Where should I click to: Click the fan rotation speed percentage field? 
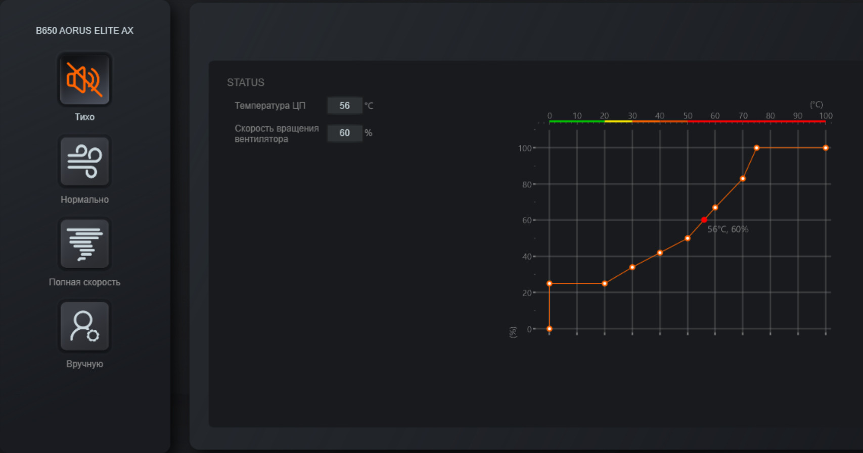(344, 133)
